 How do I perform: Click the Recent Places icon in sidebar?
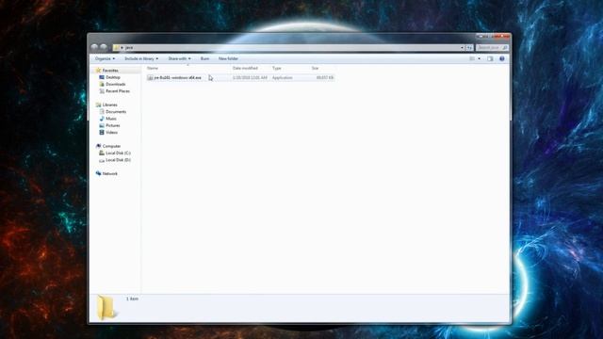(x=102, y=91)
